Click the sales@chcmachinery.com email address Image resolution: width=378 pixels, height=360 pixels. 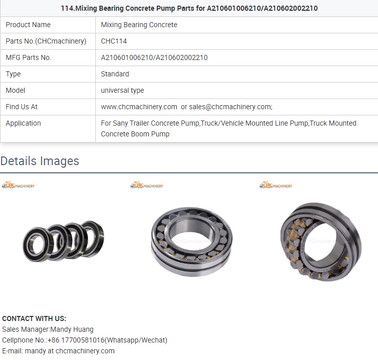(230, 107)
